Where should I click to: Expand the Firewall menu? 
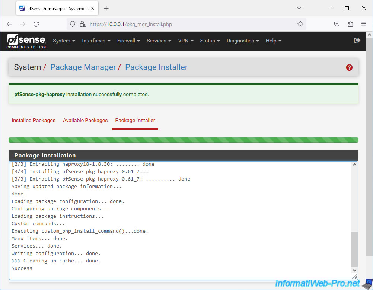[128, 41]
